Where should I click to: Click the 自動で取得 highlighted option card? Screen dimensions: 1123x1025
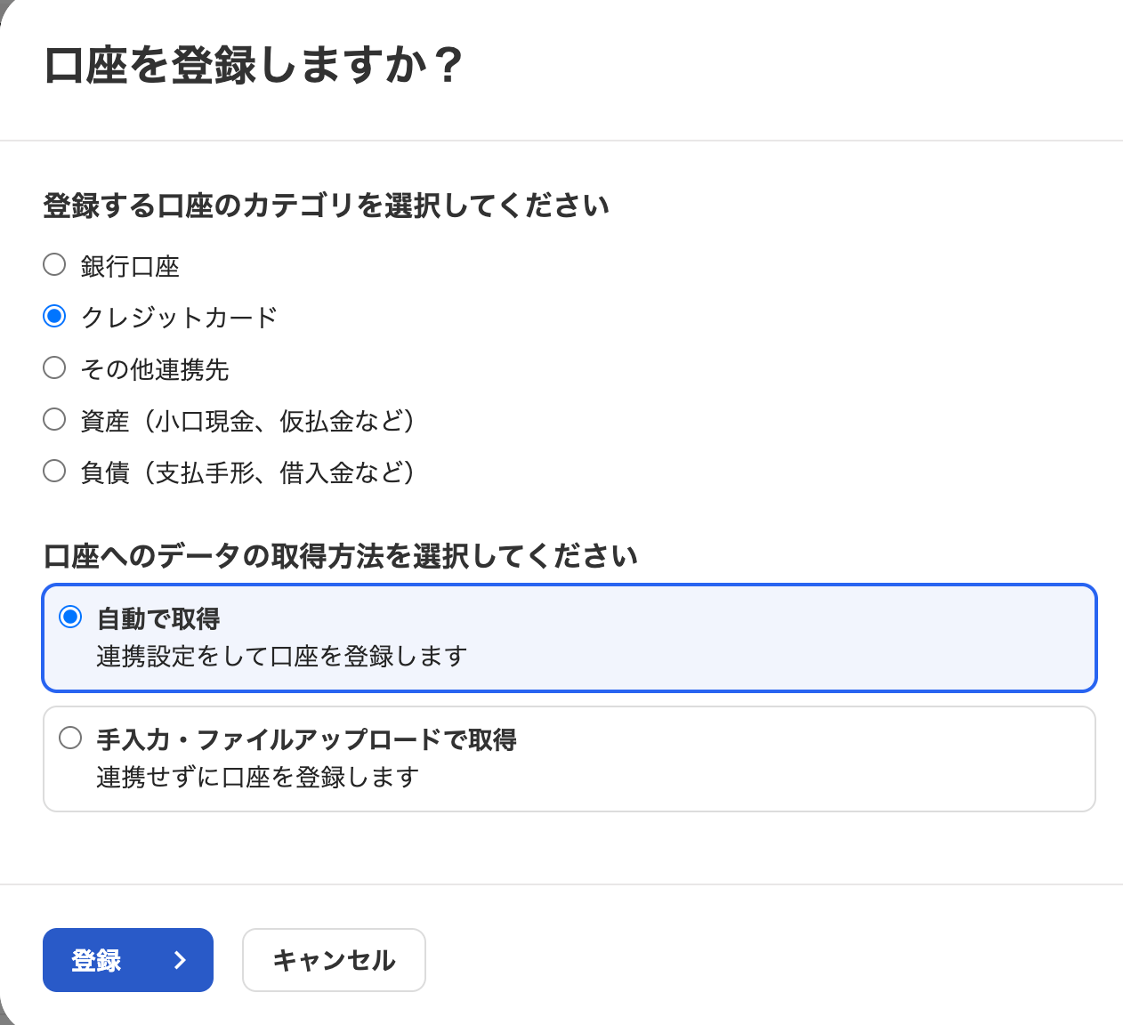[568, 637]
